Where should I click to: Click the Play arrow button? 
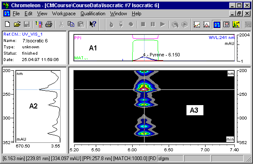coord(162,25)
